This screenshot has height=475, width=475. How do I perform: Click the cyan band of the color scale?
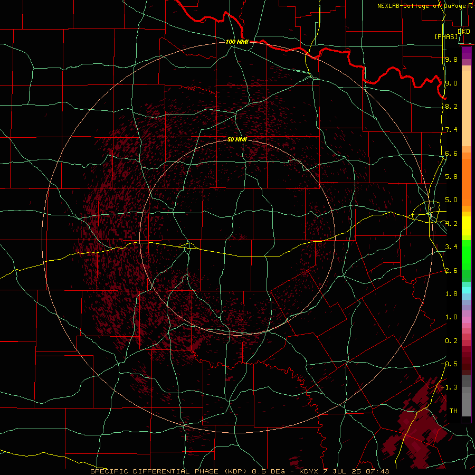466,290
